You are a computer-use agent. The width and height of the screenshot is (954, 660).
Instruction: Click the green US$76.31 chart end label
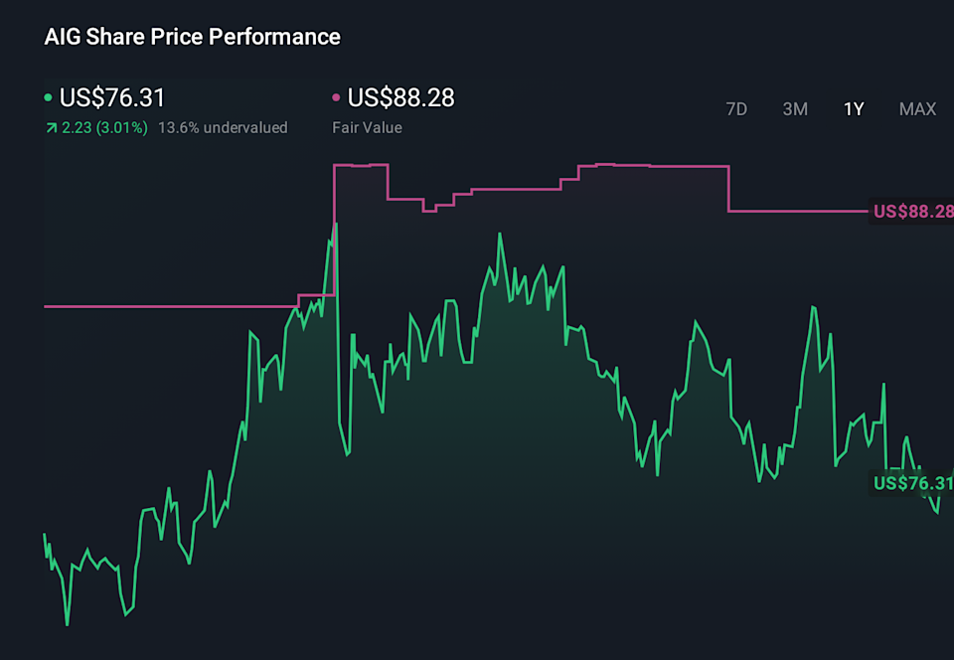(911, 483)
